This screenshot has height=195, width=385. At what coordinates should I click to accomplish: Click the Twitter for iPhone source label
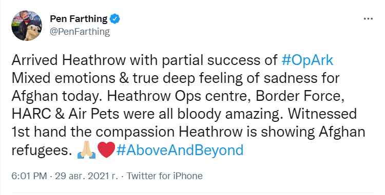click(x=164, y=176)
